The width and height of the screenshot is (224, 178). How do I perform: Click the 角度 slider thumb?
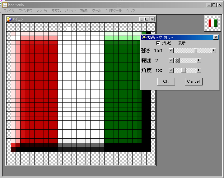pos(184,70)
